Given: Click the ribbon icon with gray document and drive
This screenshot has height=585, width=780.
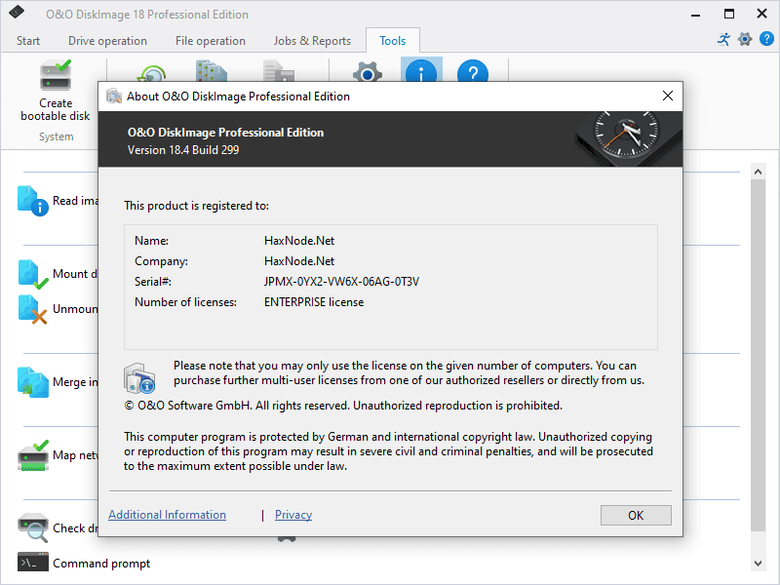Looking at the screenshot, I should point(279,71).
